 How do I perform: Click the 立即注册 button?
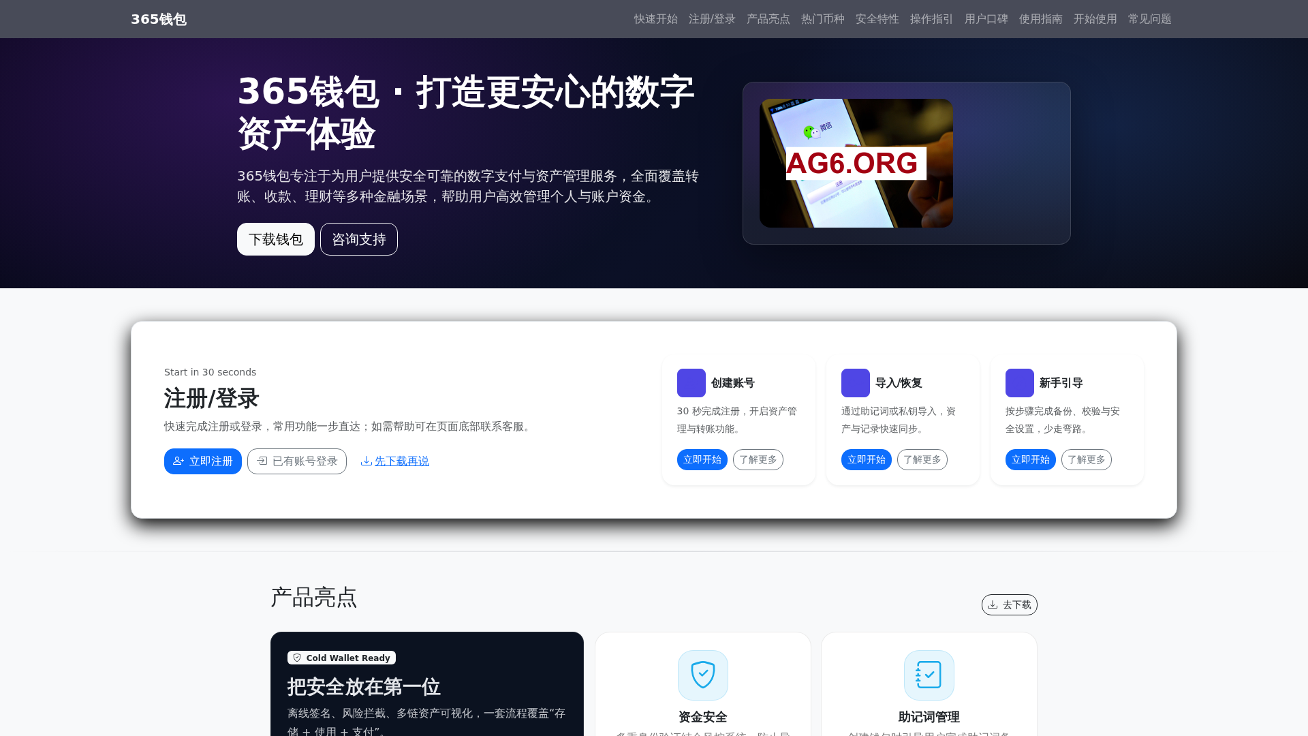(x=203, y=461)
